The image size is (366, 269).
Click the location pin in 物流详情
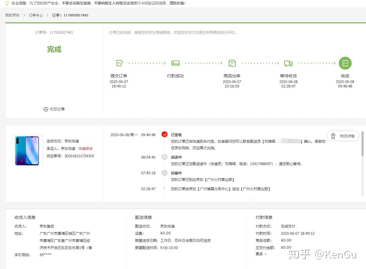[333, 136]
